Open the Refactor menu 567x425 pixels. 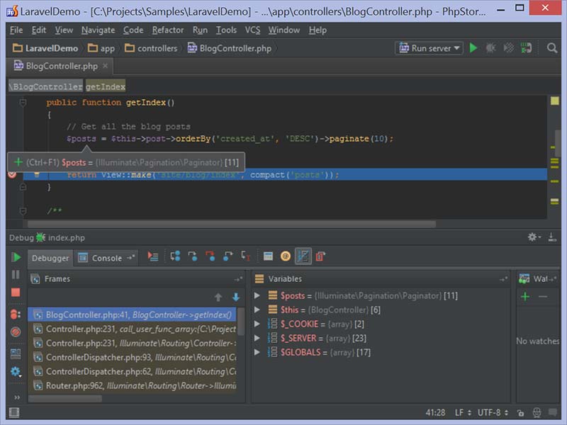[x=168, y=30]
